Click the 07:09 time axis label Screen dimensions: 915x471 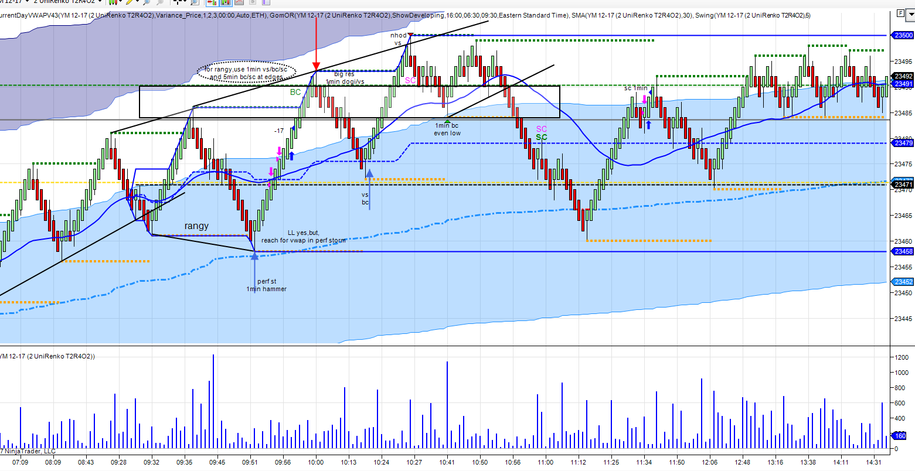pos(21,463)
